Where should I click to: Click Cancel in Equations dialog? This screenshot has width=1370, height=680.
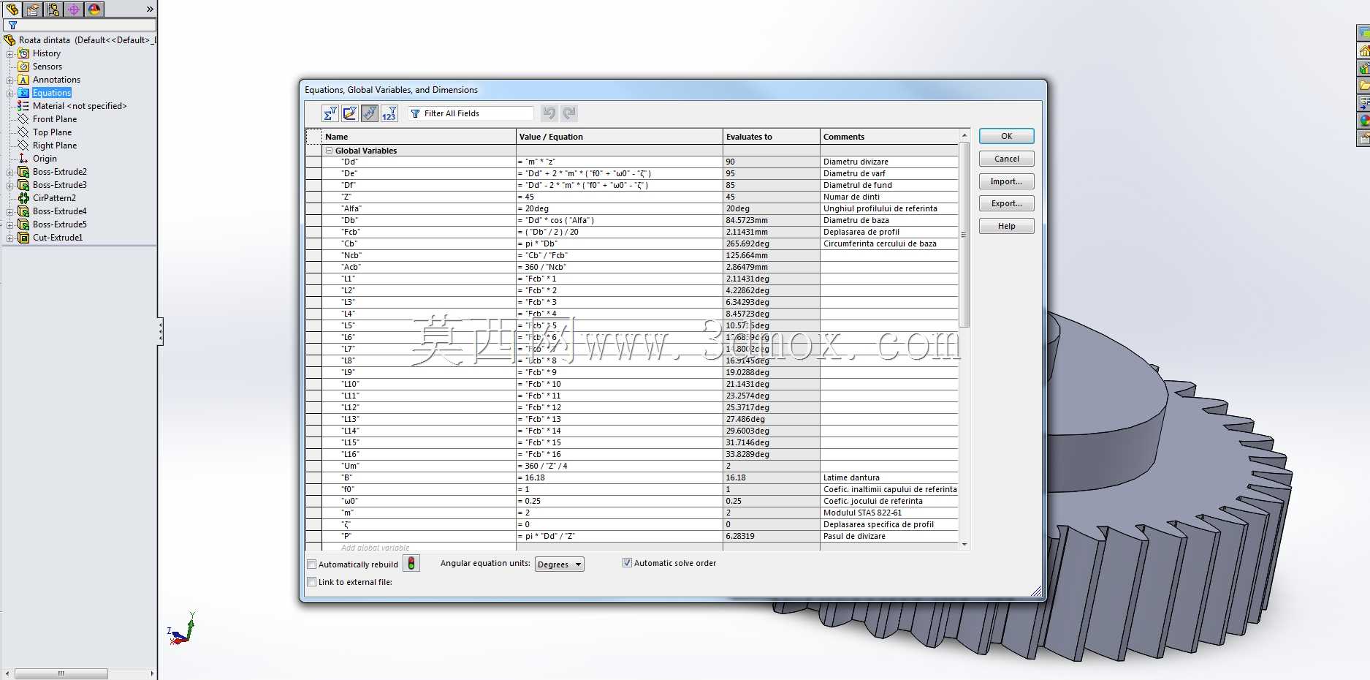[x=1006, y=159]
